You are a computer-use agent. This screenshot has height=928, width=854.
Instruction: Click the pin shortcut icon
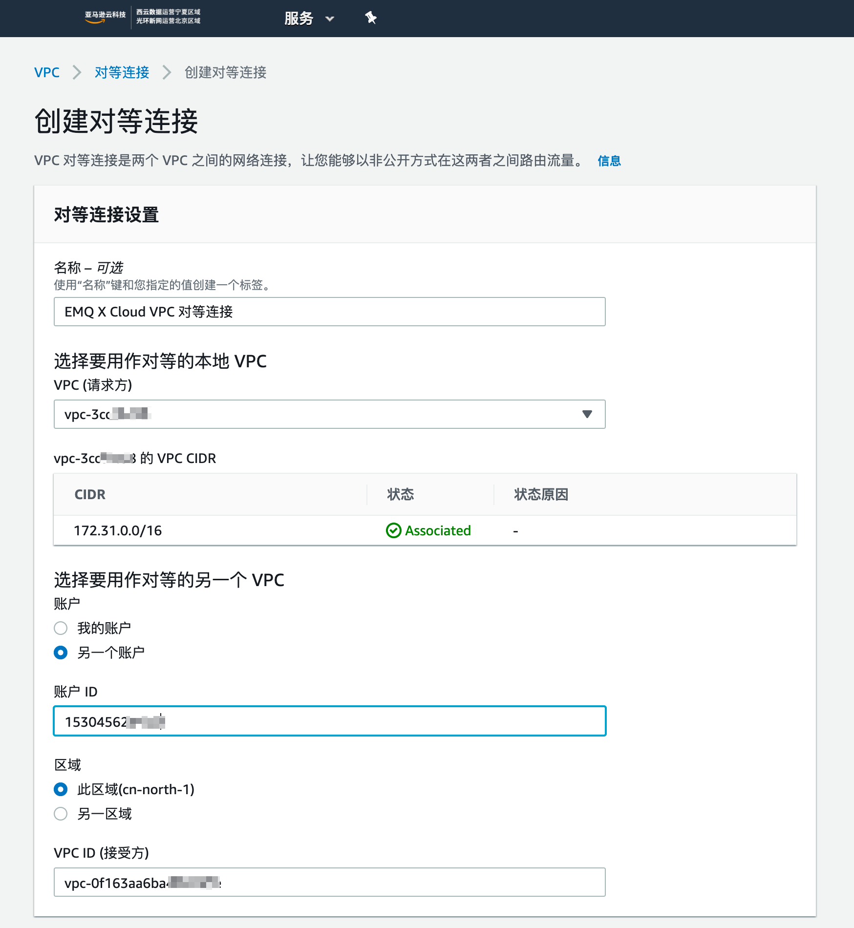(371, 18)
